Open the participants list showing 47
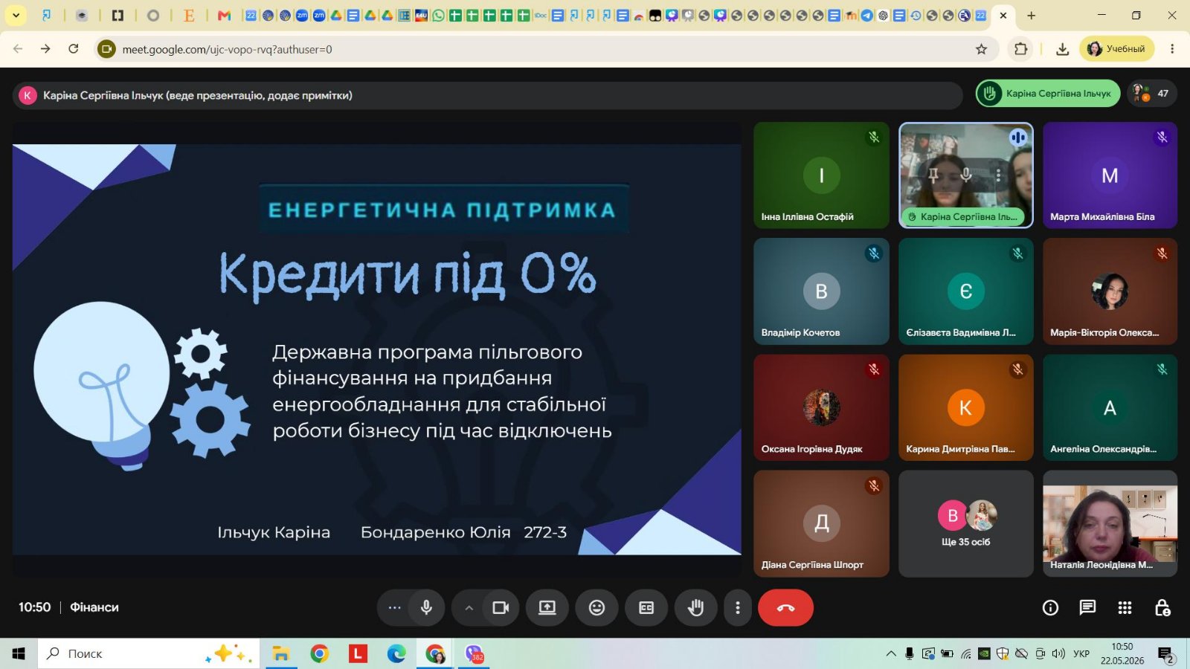Viewport: 1190px width, 669px height. [x=1152, y=94]
